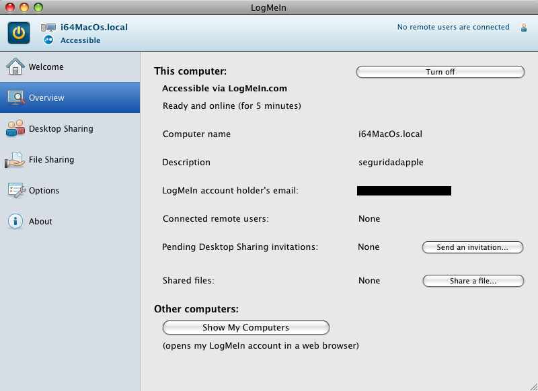The width and height of the screenshot is (538, 391).
Task: Toggle LogMeIn access with the power button
Action: (x=18, y=32)
